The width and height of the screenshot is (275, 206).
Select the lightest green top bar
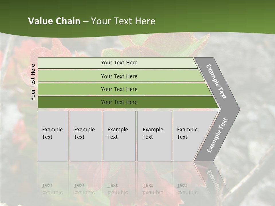(119, 63)
